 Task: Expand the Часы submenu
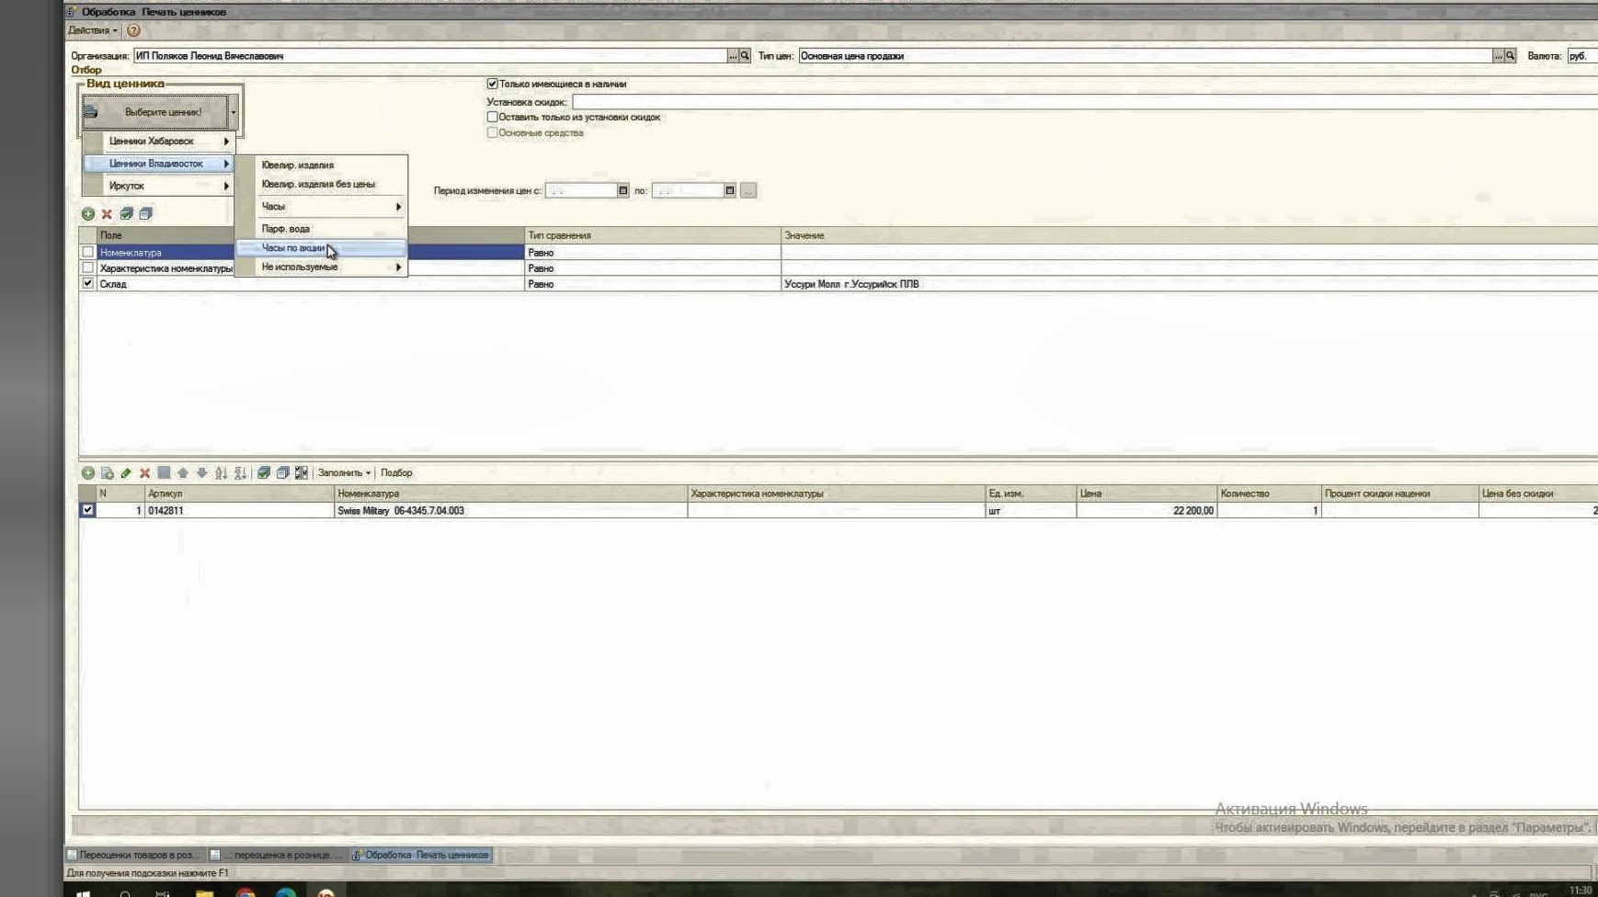point(321,207)
